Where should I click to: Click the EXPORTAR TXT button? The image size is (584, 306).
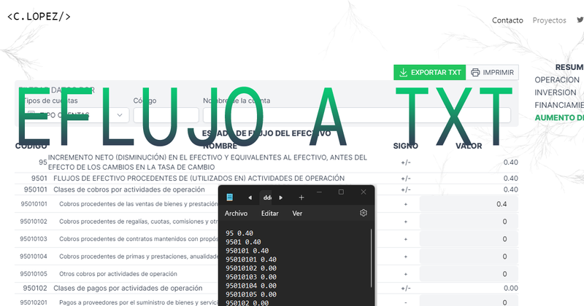[x=429, y=72]
